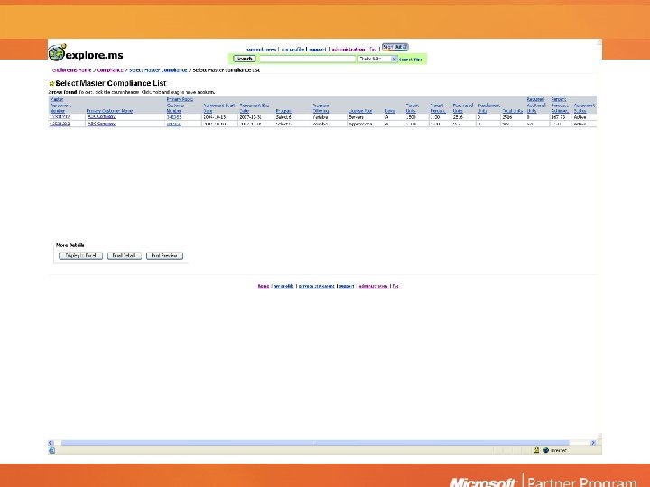
Task: Sort by Primary Public Customer Number column
Action: tap(180, 106)
